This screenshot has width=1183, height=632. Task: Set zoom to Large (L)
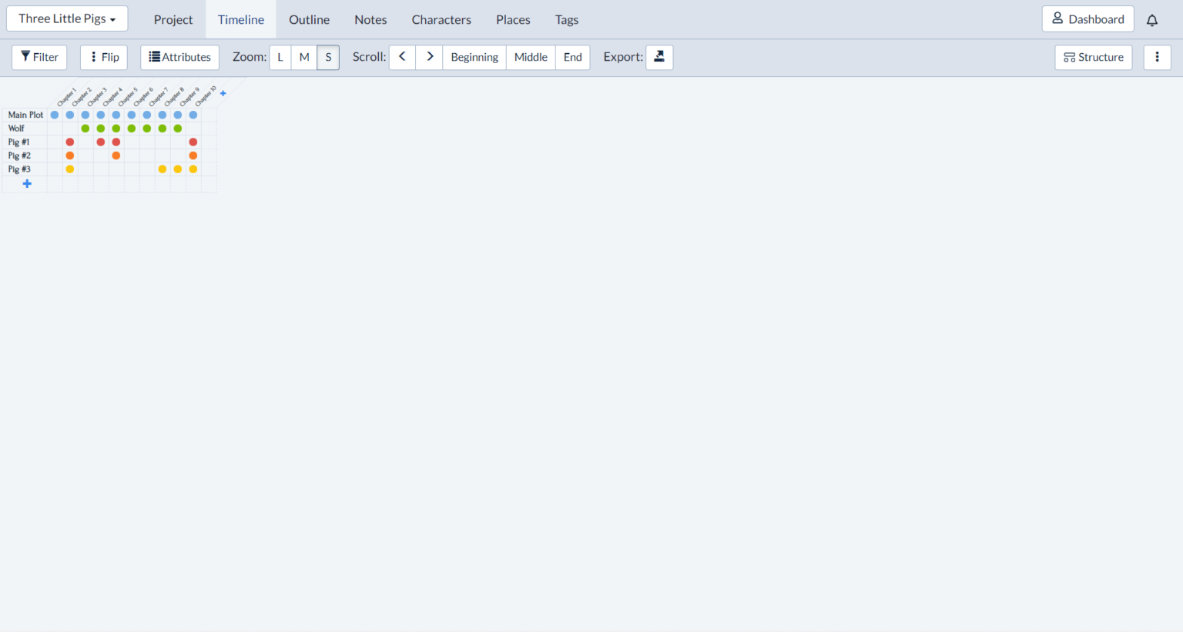(x=280, y=57)
